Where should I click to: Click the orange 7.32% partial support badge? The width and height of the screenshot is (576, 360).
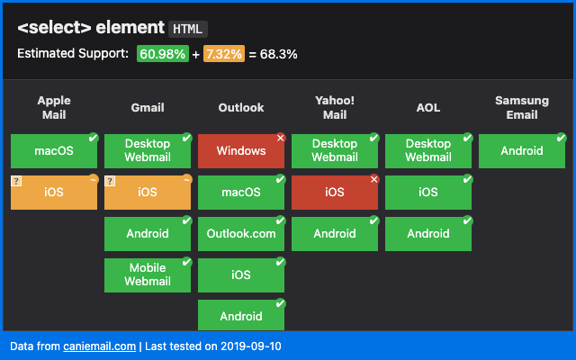223,54
